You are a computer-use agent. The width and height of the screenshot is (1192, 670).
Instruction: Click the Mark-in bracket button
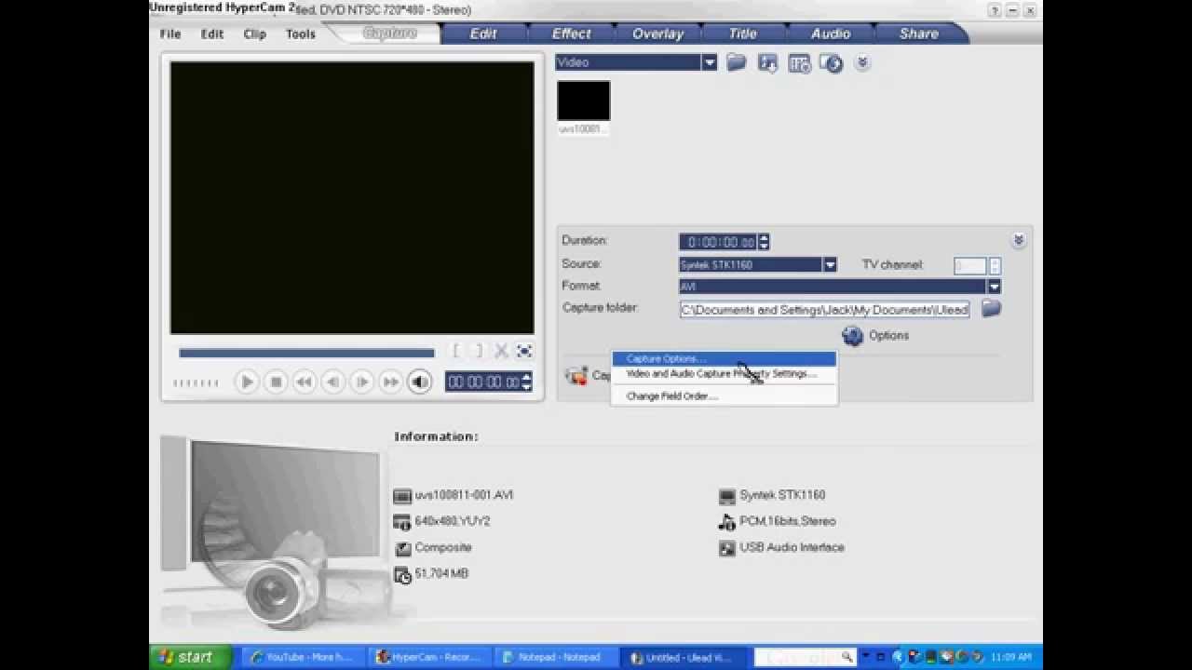455,352
